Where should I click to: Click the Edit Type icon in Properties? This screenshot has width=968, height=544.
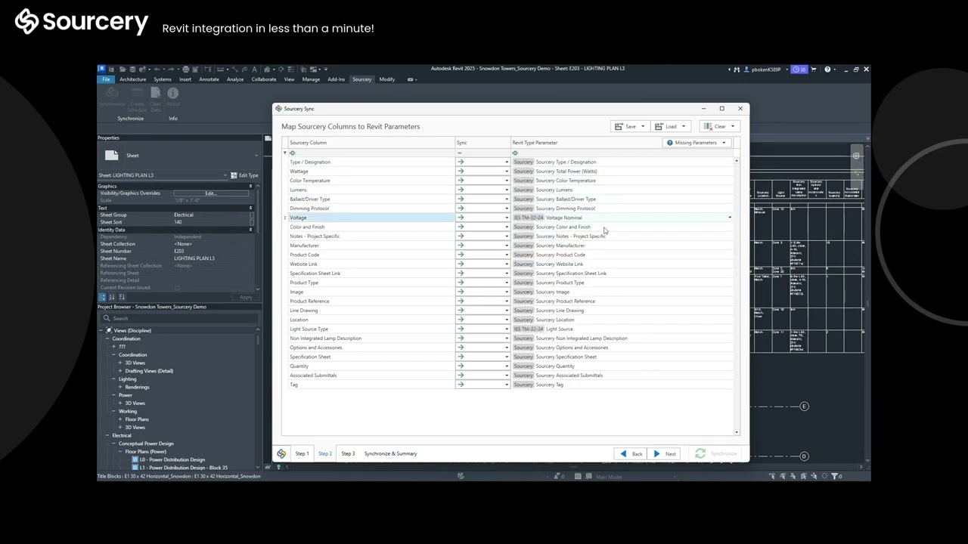click(234, 175)
